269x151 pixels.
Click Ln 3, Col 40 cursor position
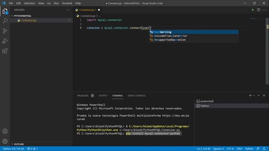click(x=203, y=148)
